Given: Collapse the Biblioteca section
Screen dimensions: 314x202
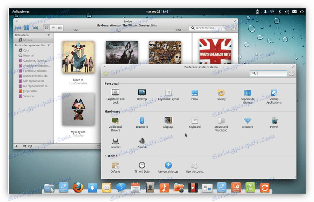Looking at the screenshot, I should 49,35.
